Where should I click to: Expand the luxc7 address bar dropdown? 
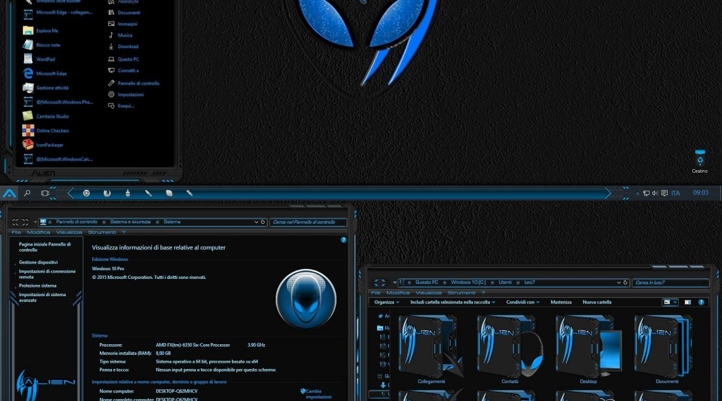[618, 283]
